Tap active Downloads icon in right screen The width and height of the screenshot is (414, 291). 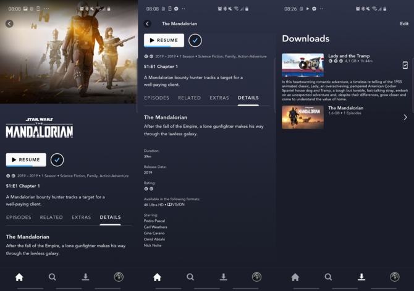[361, 277]
